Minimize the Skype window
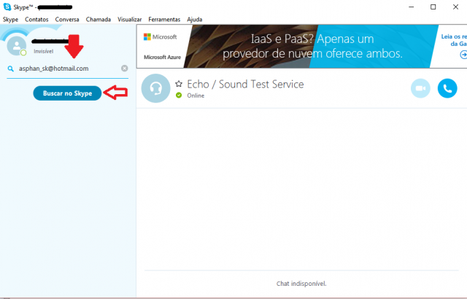Viewport: 467px width, 299px height. pyautogui.click(x=412, y=7)
